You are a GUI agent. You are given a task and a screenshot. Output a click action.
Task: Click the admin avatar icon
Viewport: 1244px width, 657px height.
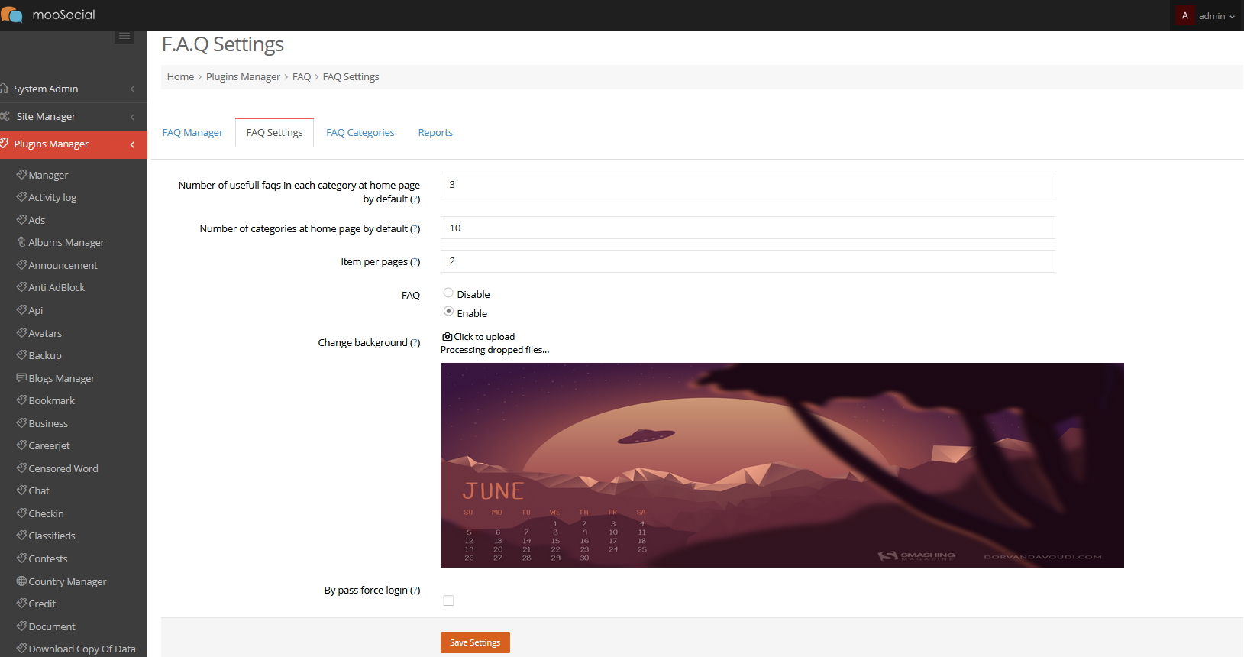click(1185, 15)
